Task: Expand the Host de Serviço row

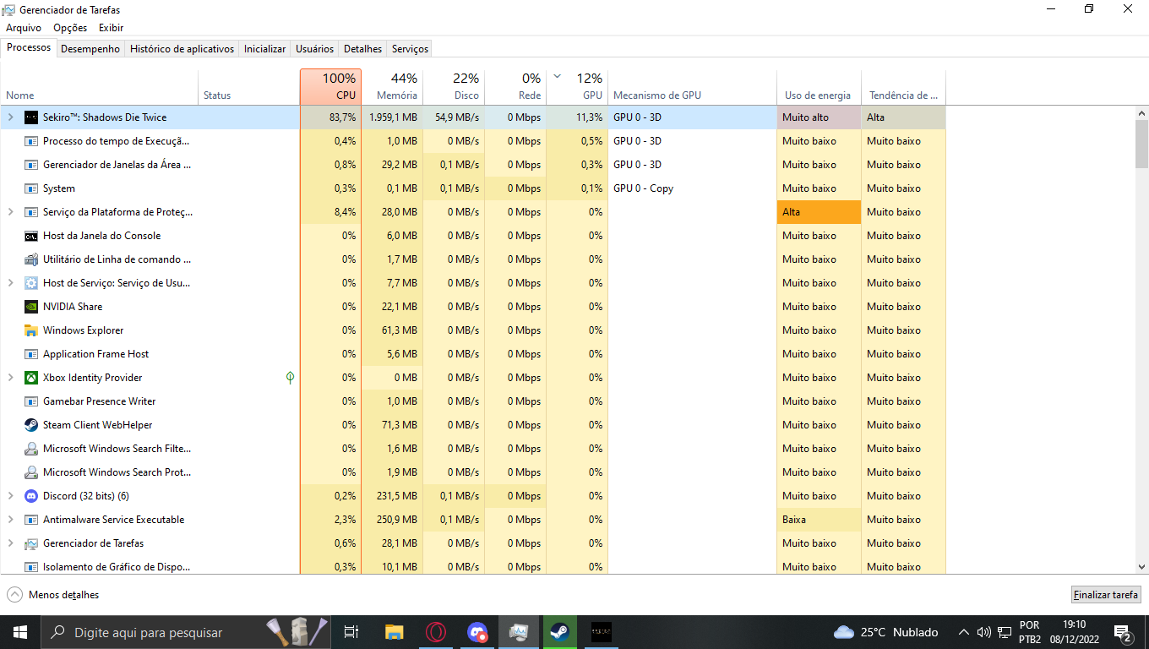Action: point(11,283)
